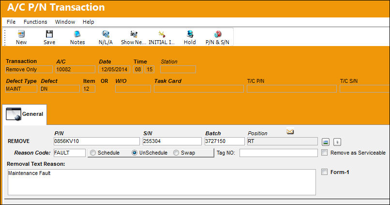Click the P/N field showing 0856KV10
Screen dimensions: 390x205
(97, 141)
